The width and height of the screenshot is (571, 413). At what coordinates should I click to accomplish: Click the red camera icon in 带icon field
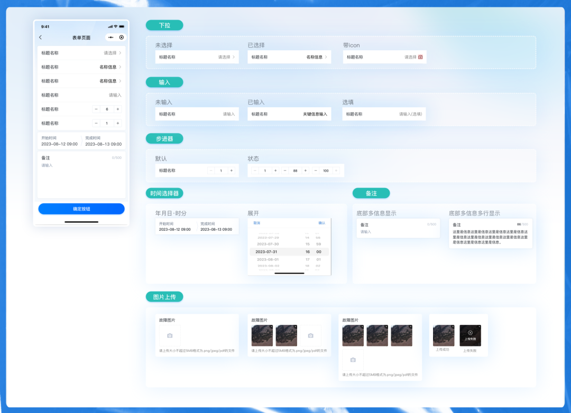click(x=420, y=57)
